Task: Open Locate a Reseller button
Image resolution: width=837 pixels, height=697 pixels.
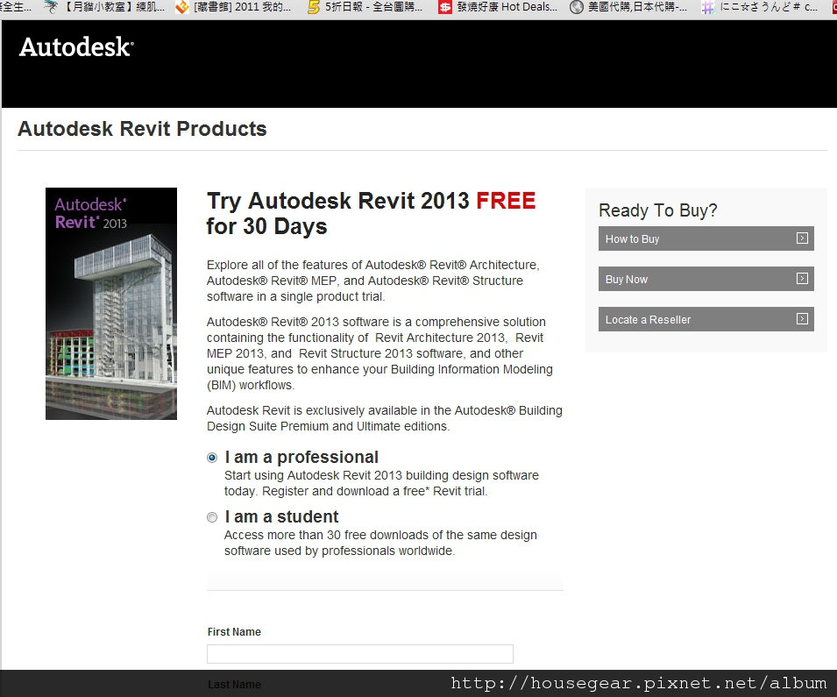Action: point(706,319)
